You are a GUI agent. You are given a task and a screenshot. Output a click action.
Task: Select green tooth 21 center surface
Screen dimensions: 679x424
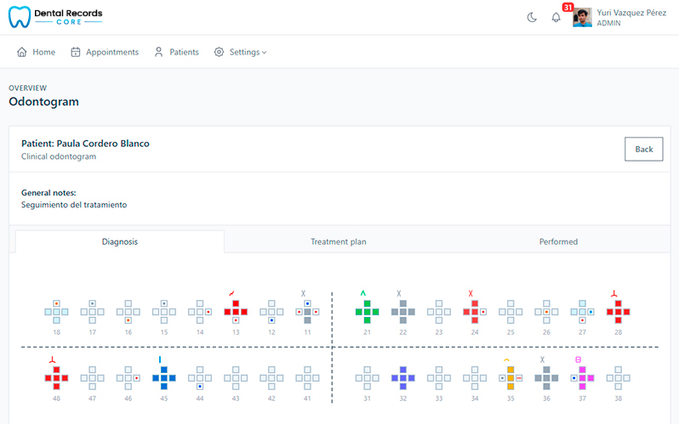(368, 312)
